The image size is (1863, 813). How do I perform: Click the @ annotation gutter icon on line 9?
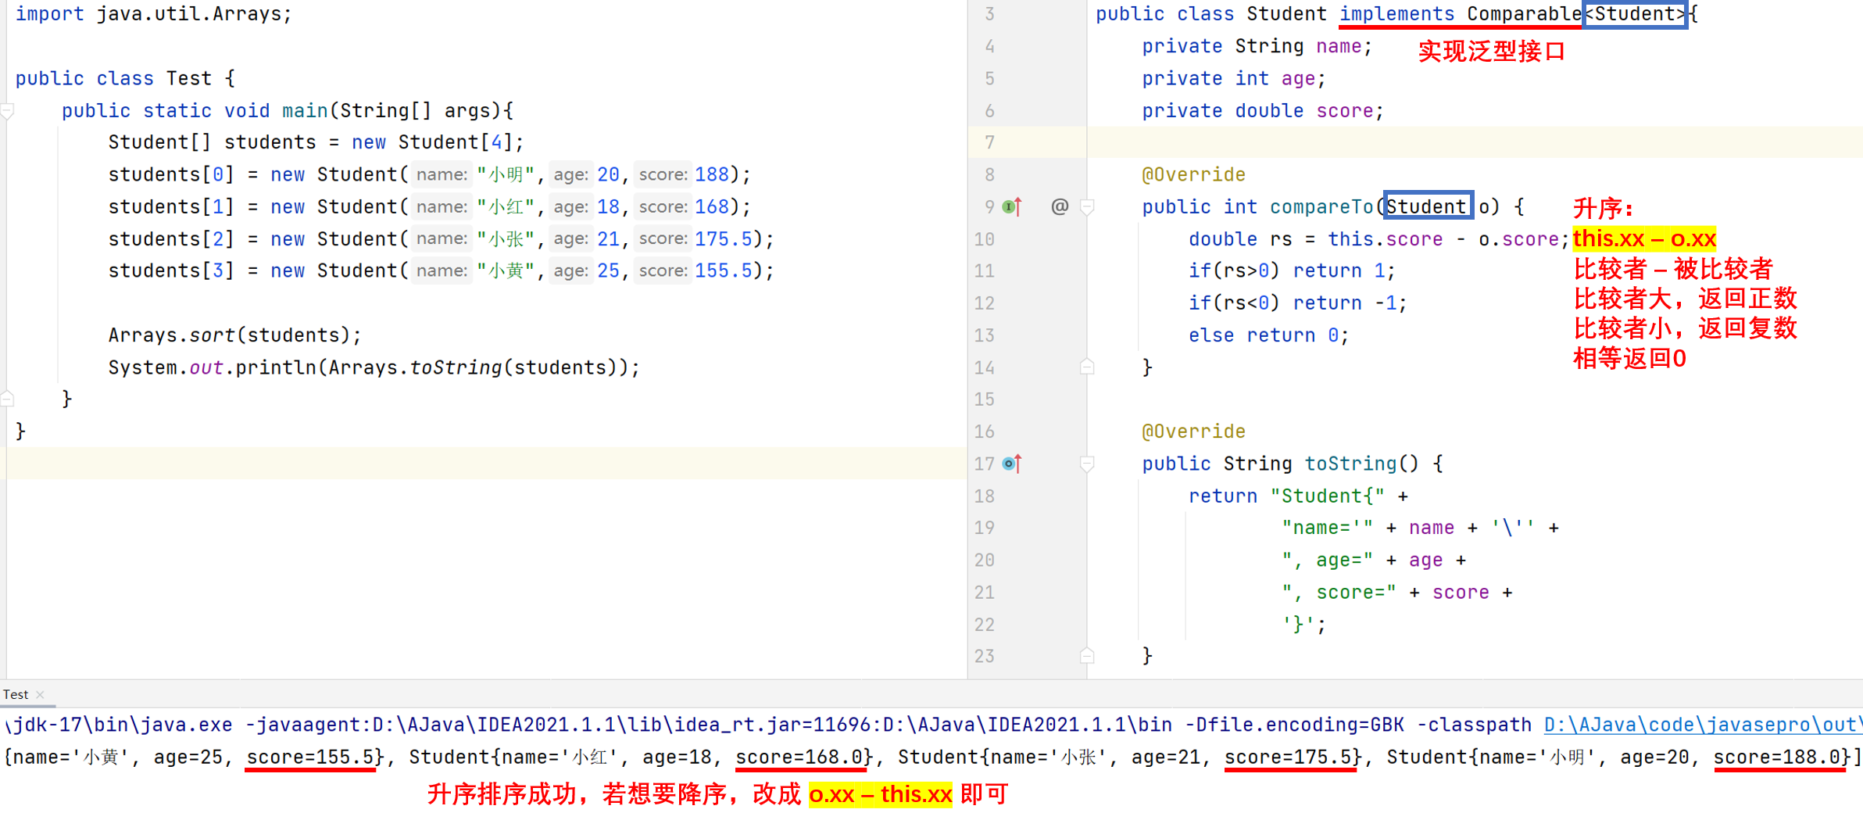coord(1060,206)
